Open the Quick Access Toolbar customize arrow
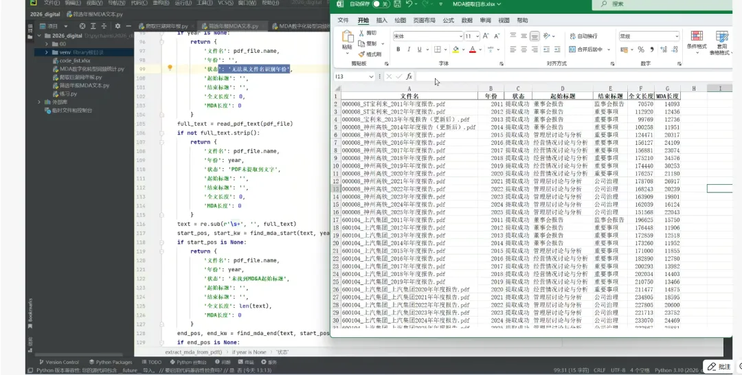742x375 pixels. pos(440,4)
